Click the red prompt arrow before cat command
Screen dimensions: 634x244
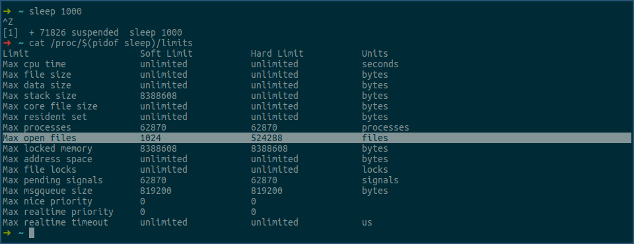(7, 43)
